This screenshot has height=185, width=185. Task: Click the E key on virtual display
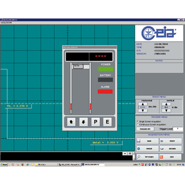pos(107,122)
